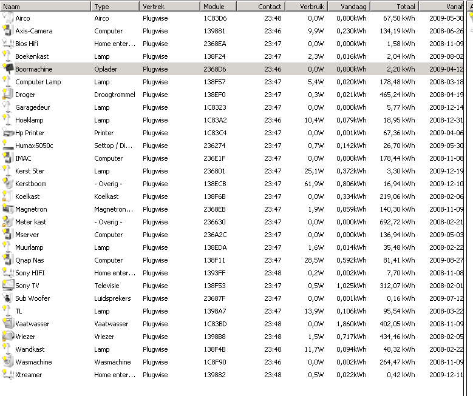Viewport: 473px width, 396px height.
Task: Select the Axis-Camera device icon
Action: pyautogui.click(x=7, y=31)
